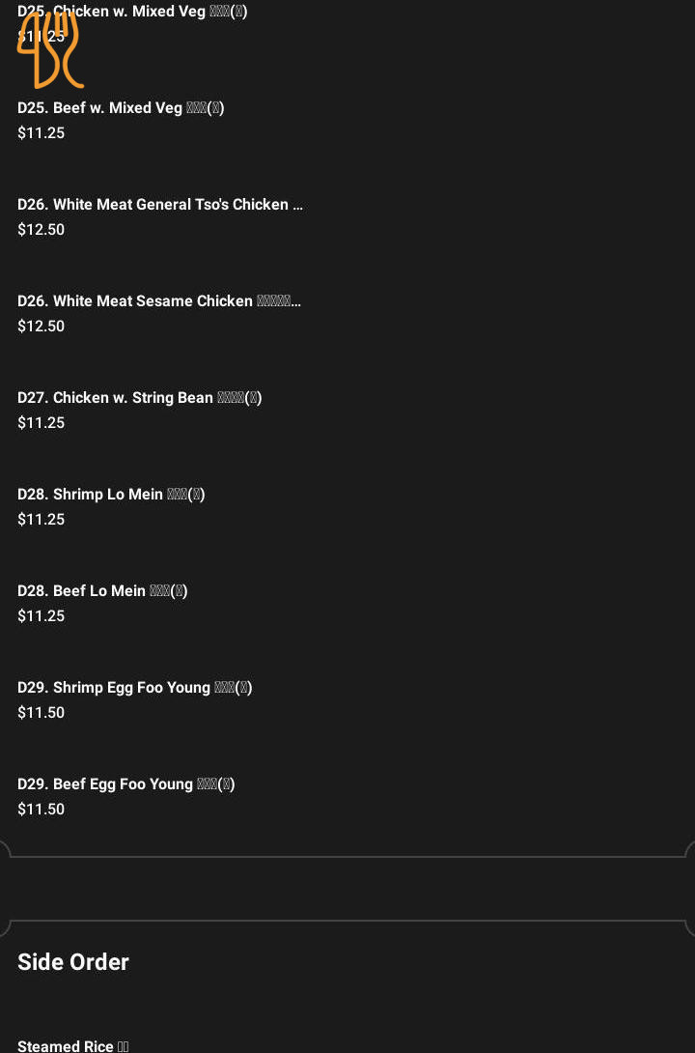Select the Steamed Rice side item
The width and height of the screenshot is (695, 1053).
pos(73,1046)
